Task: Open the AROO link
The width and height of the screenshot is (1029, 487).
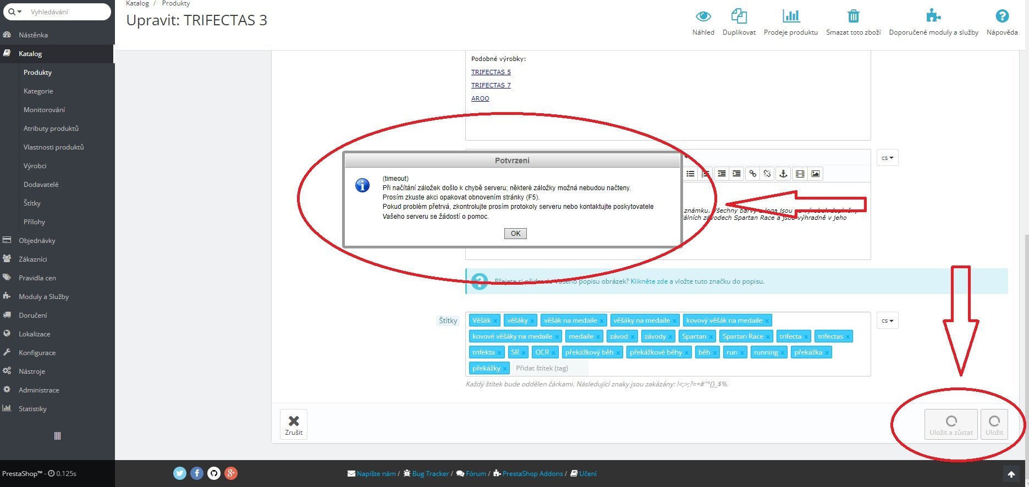Action: (x=480, y=98)
